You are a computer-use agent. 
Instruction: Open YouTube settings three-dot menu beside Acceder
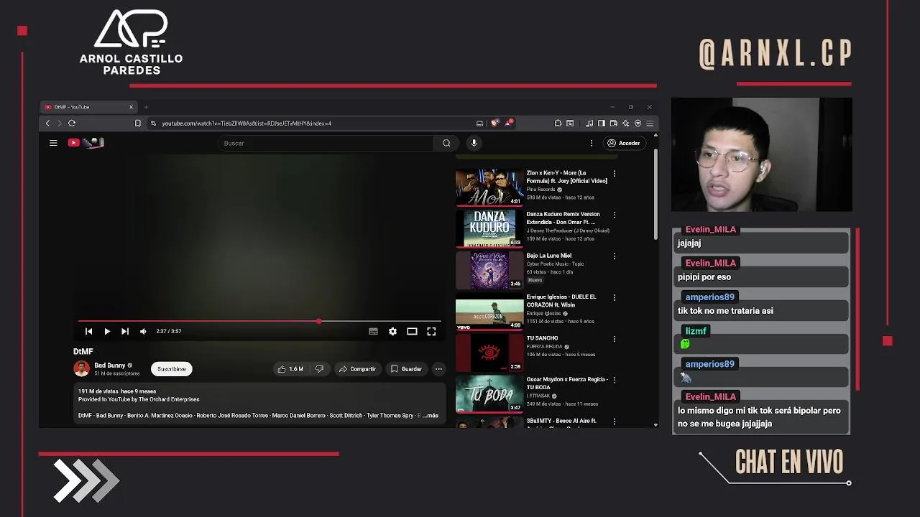coord(592,143)
